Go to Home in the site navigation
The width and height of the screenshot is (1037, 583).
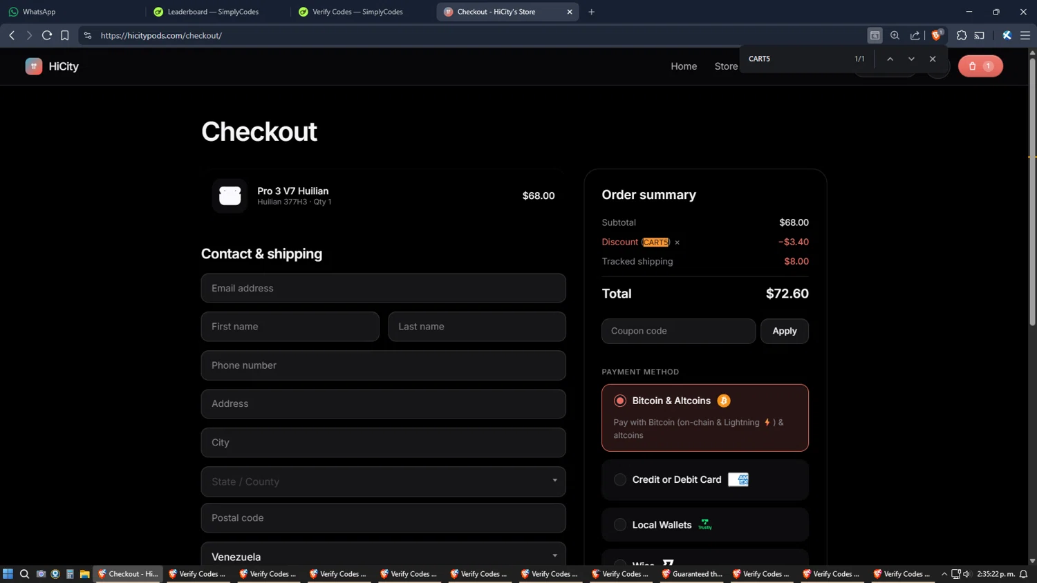pos(684,66)
